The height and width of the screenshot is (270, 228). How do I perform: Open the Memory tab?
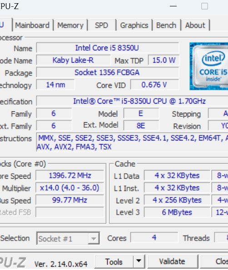point(70,25)
